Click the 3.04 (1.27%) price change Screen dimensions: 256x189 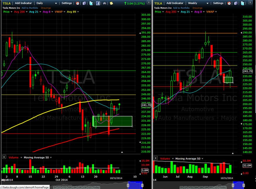134,4
